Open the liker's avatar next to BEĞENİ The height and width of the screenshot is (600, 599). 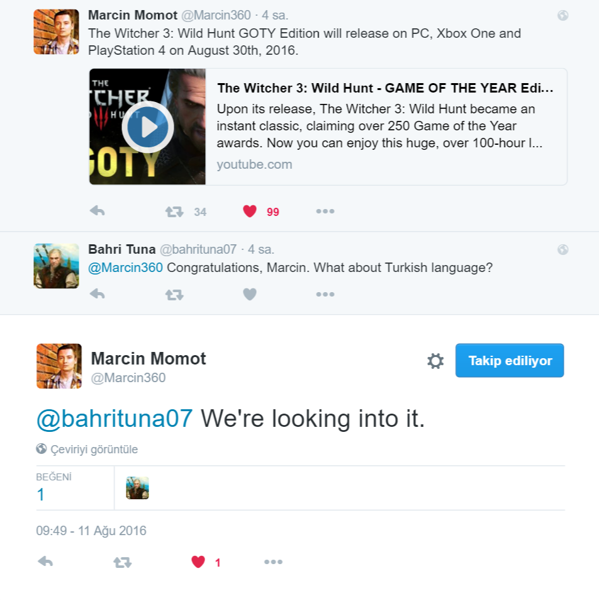137,488
